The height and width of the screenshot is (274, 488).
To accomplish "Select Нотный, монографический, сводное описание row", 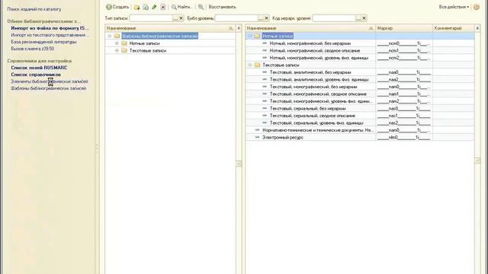I will tap(360, 50).
